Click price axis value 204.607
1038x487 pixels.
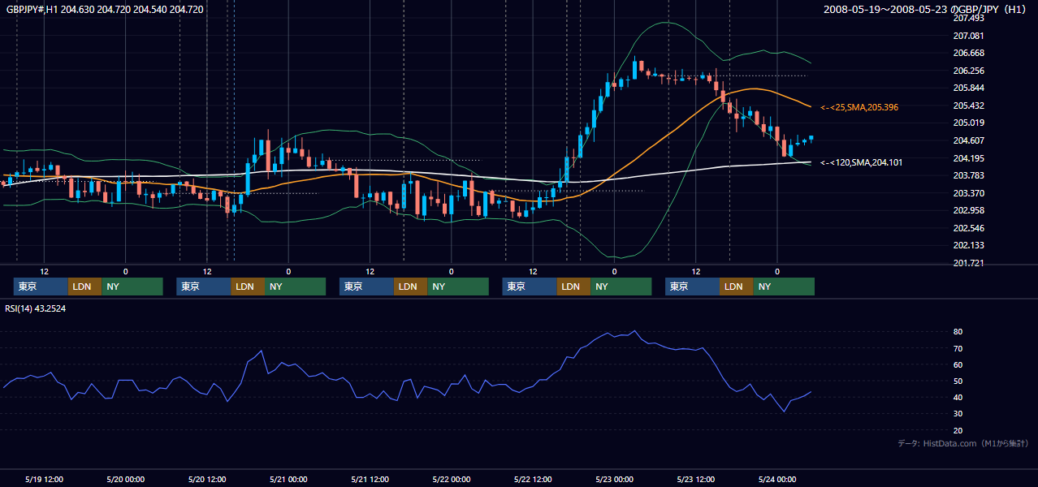pos(968,140)
